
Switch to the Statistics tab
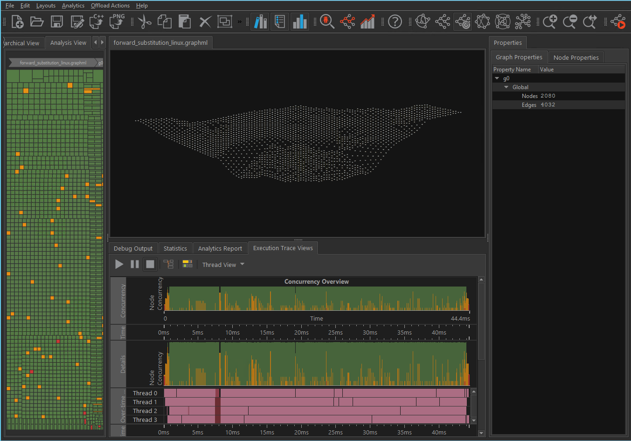coord(175,248)
